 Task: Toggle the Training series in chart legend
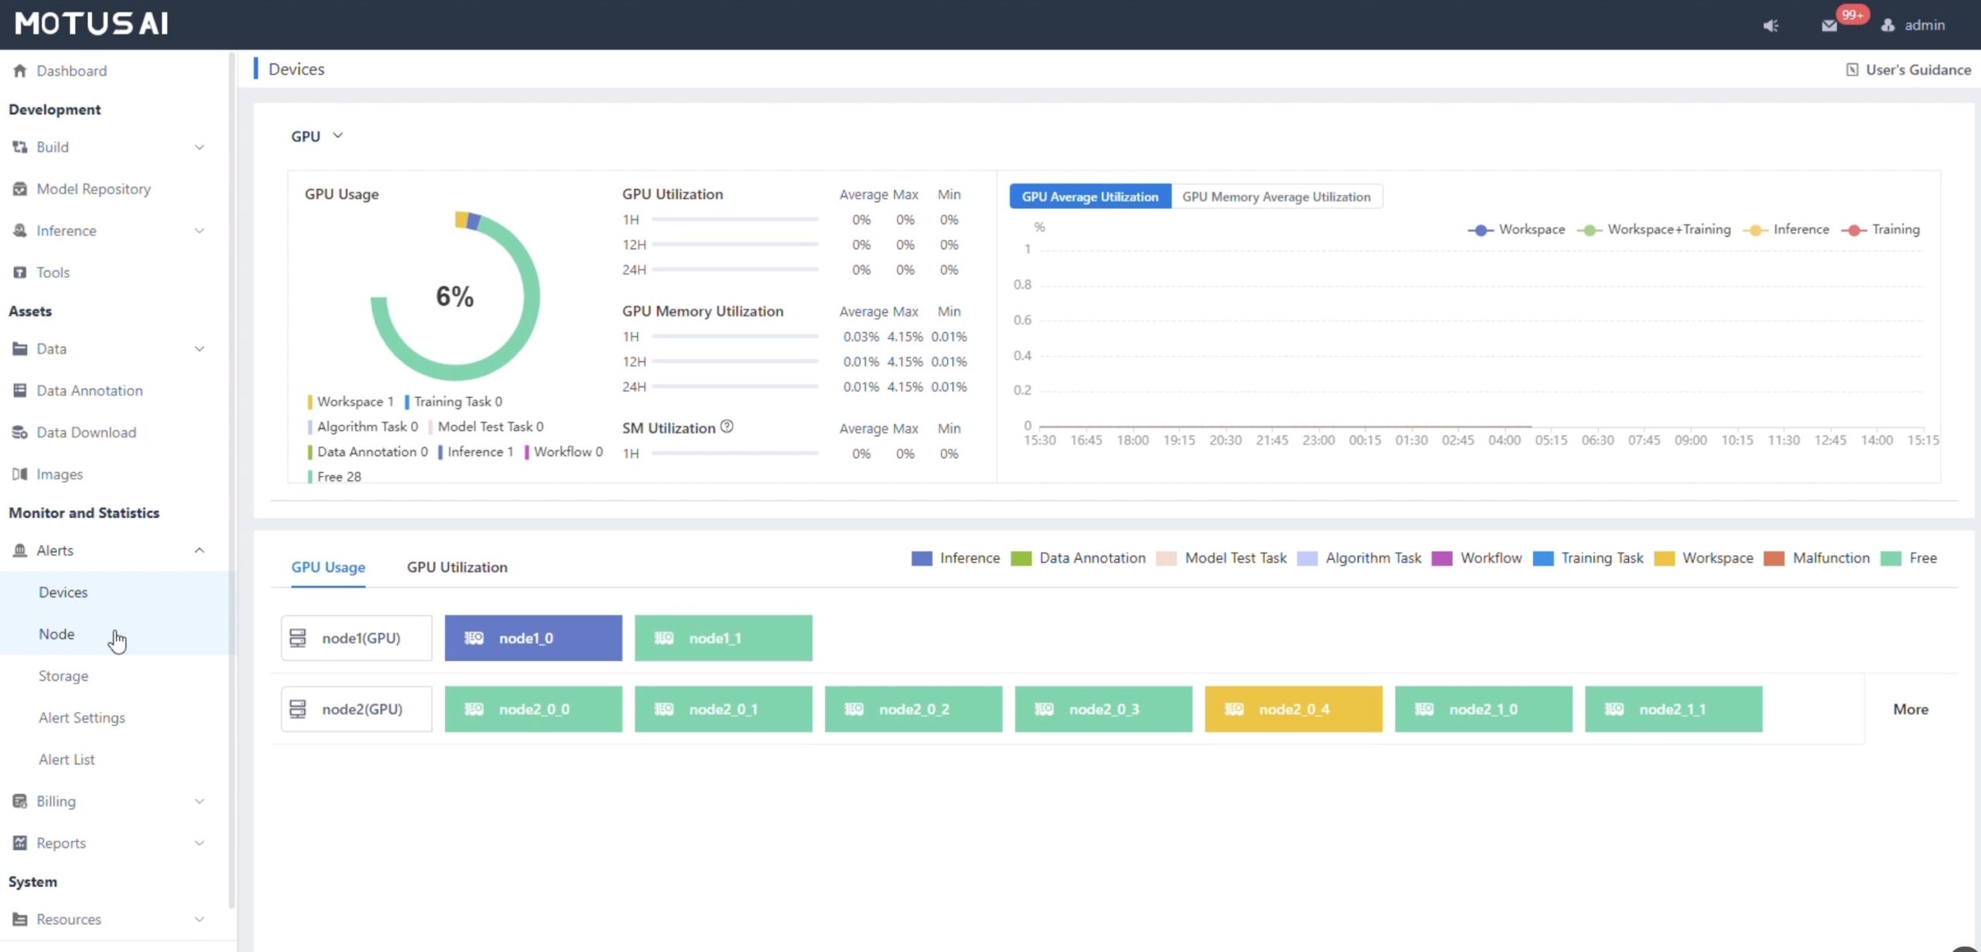click(1880, 230)
